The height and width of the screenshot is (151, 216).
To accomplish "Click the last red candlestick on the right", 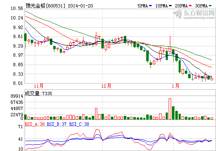I will (212, 79).
